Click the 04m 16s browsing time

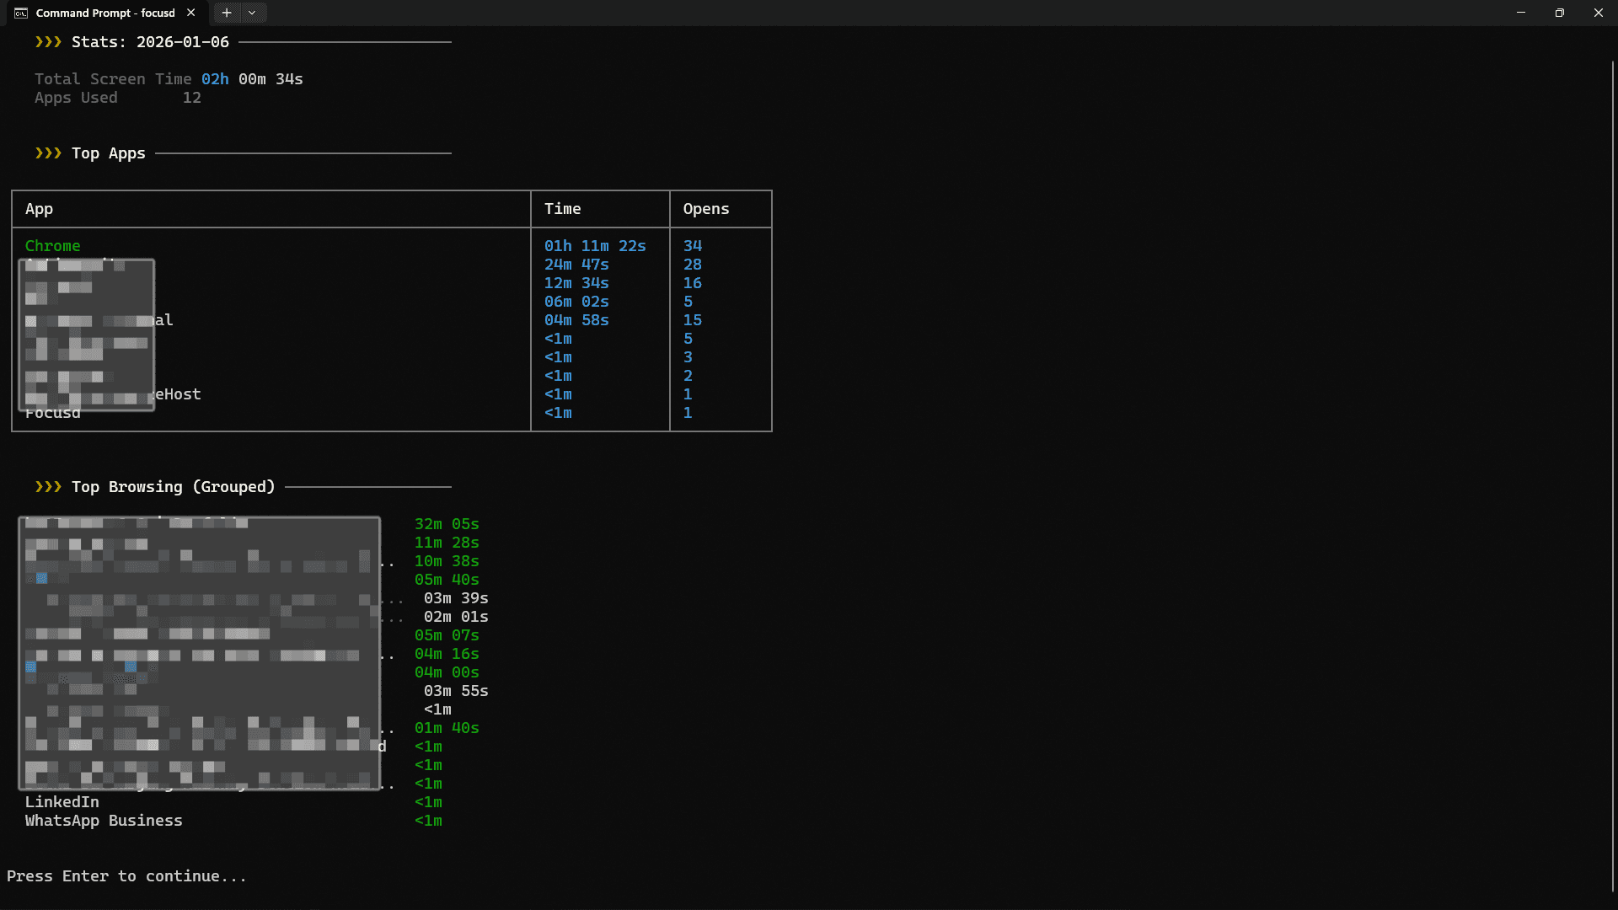pos(447,654)
